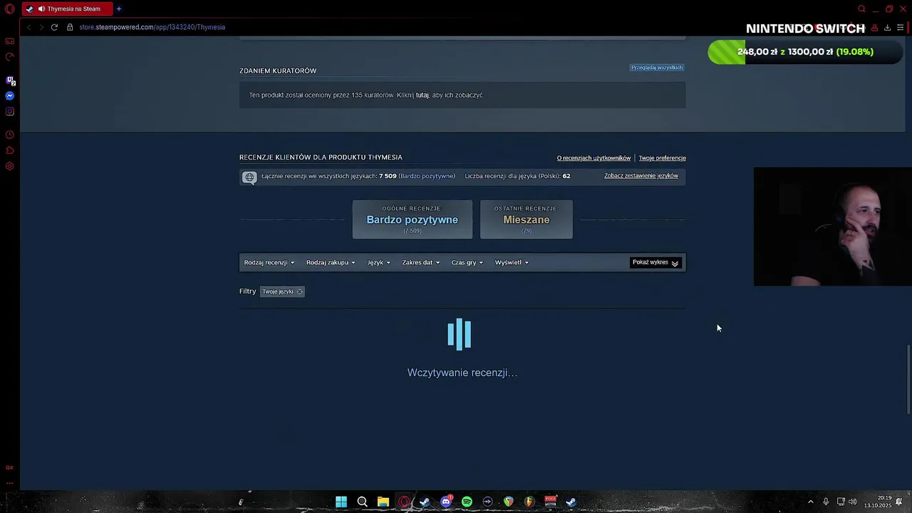The image size is (912, 513).
Task: Open History clock sidebar icon
Action: 10,135
